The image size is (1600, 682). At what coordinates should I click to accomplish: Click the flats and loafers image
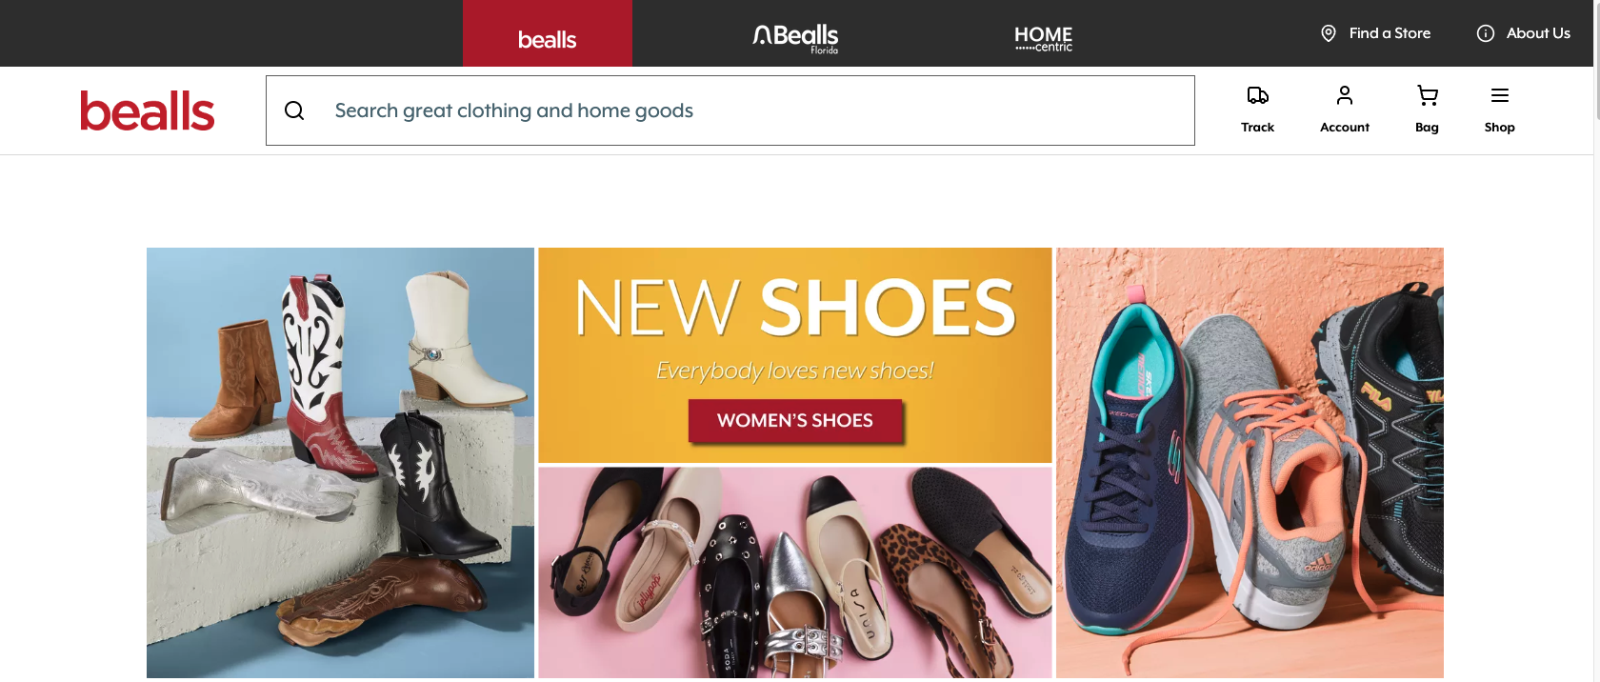795,572
